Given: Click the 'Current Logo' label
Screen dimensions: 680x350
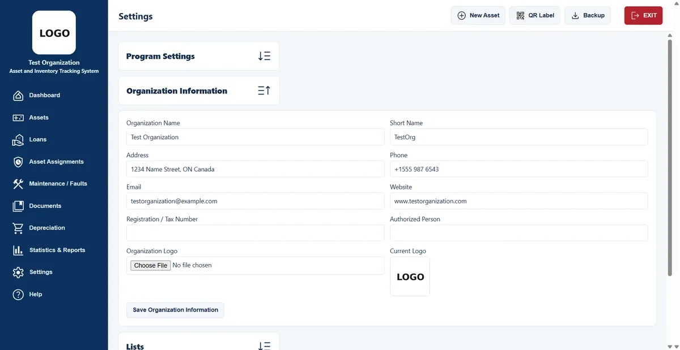Looking at the screenshot, I should click(x=408, y=251).
